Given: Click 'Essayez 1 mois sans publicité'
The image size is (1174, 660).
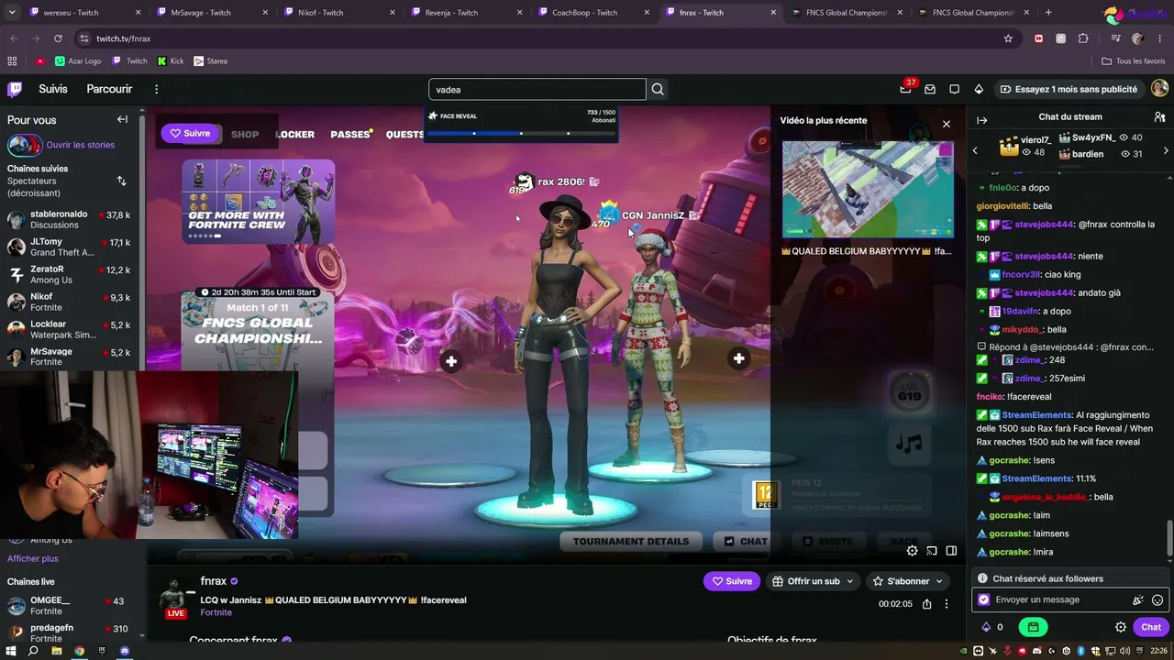Looking at the screenshot, I should point(1069,89).
